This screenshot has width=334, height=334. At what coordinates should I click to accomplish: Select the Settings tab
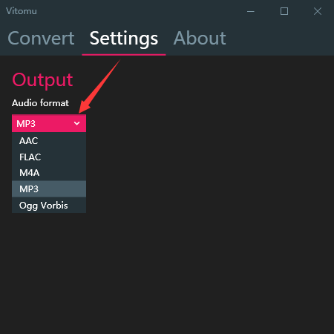point(124,39)
